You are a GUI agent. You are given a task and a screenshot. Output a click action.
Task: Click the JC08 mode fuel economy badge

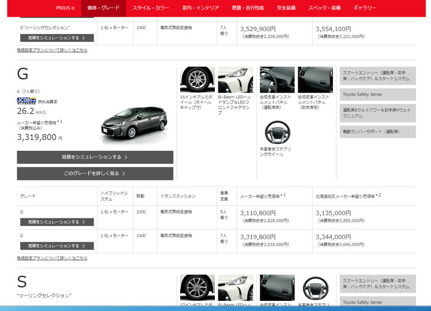tap(26, 101)
